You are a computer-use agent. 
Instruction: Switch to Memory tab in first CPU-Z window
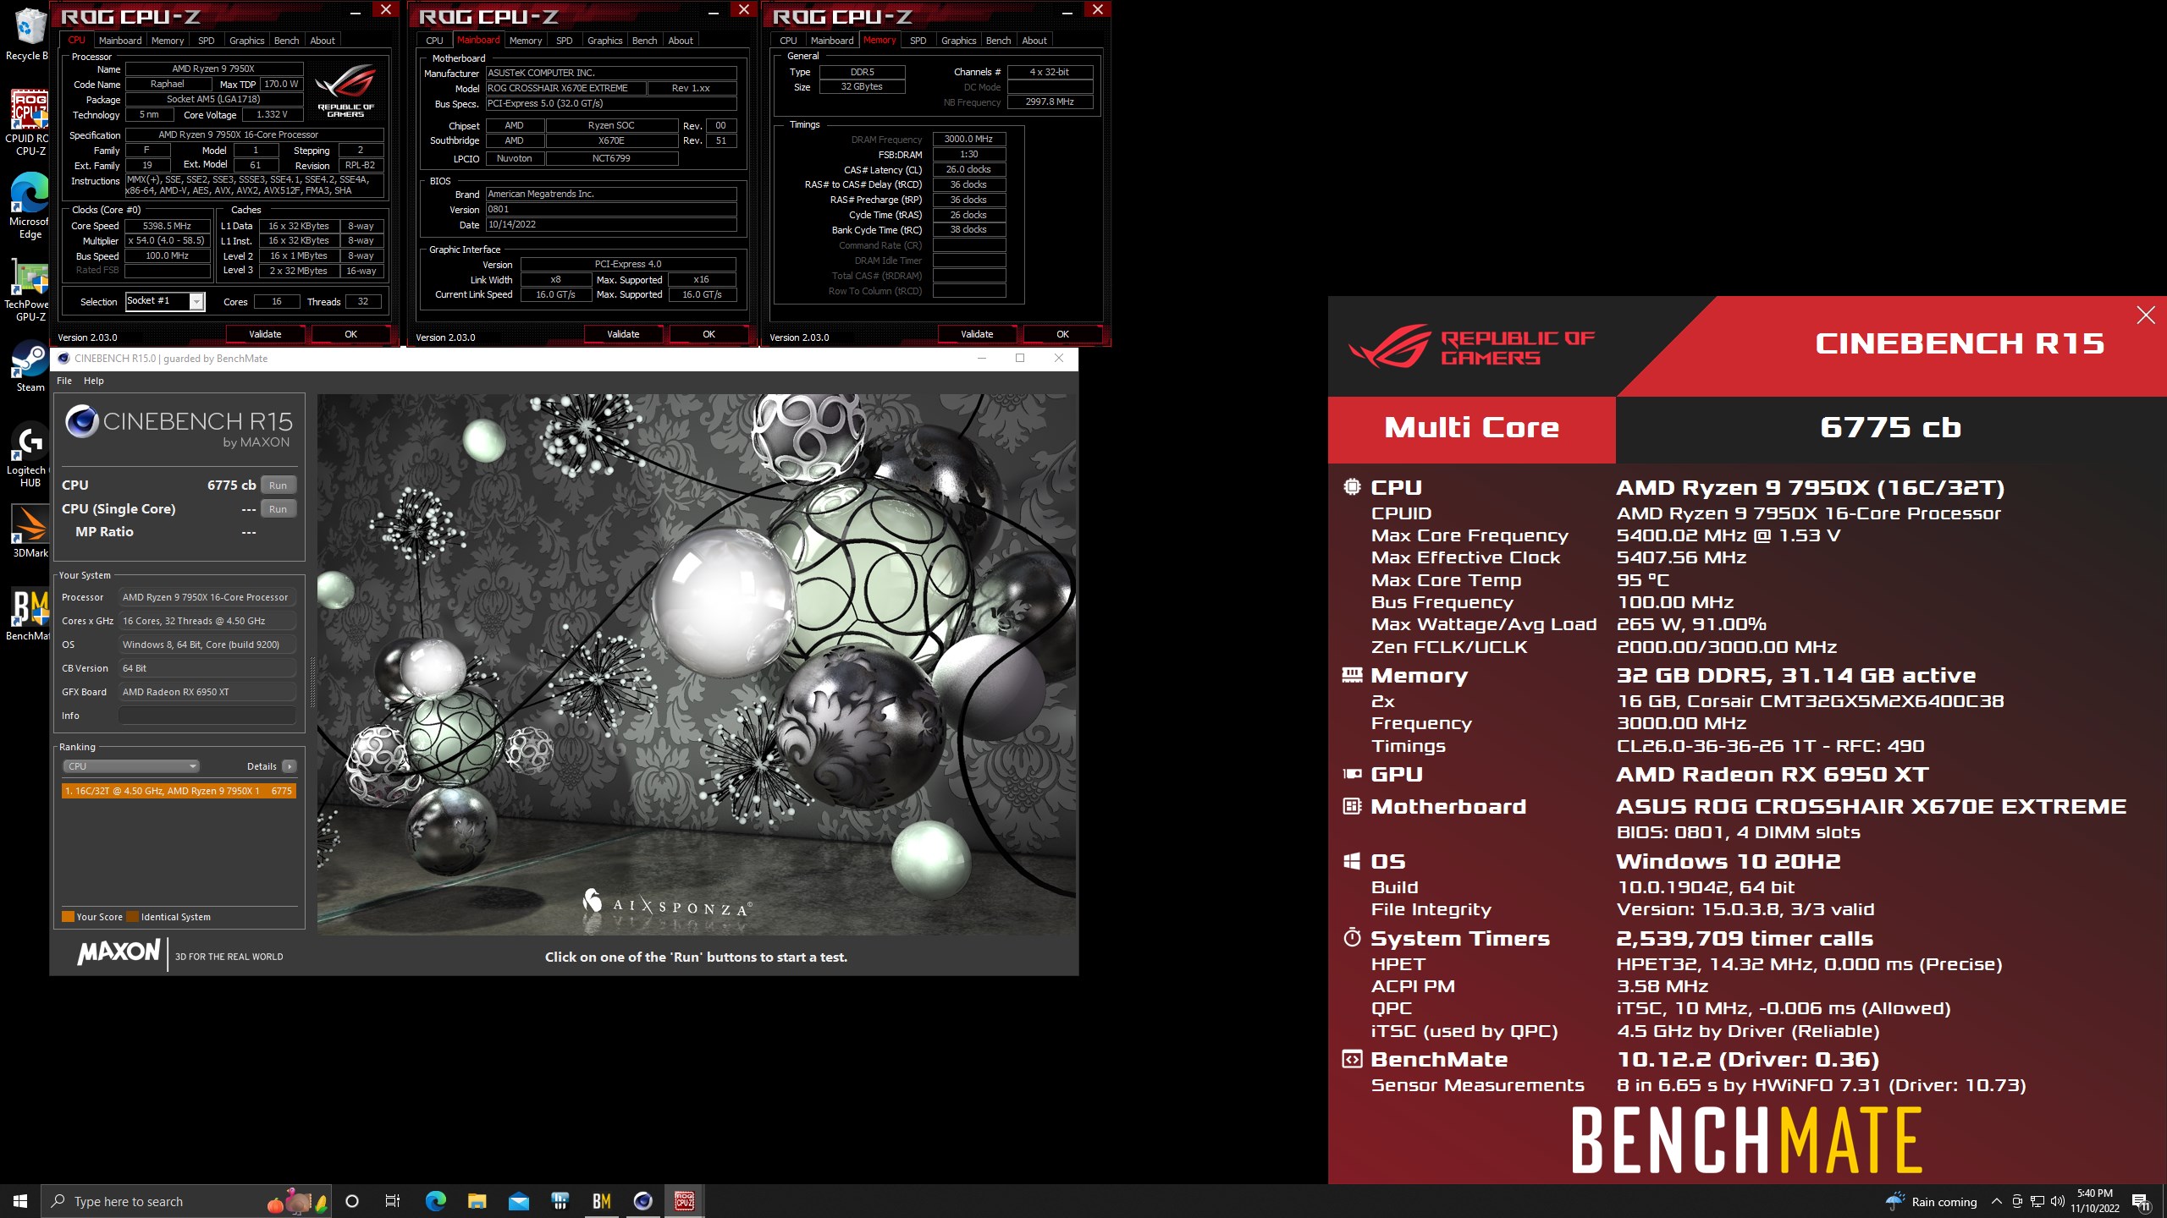pyautogui.click(x=168, y=40)
